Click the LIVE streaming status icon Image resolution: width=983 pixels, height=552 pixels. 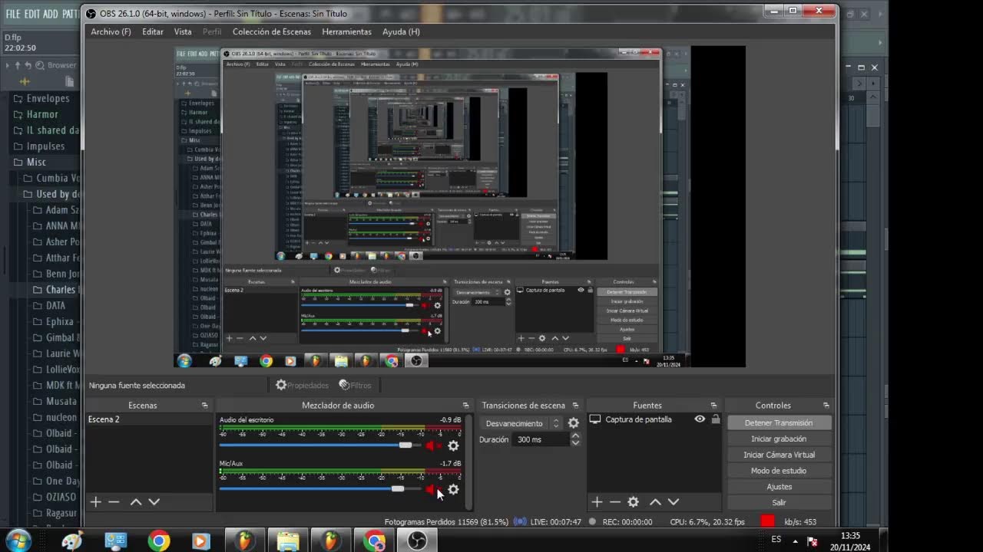tap(520, 522)
